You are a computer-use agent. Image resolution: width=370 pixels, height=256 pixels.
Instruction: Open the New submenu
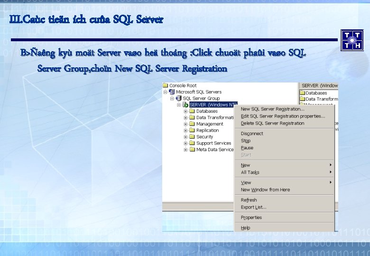click(x=284, y=165)
